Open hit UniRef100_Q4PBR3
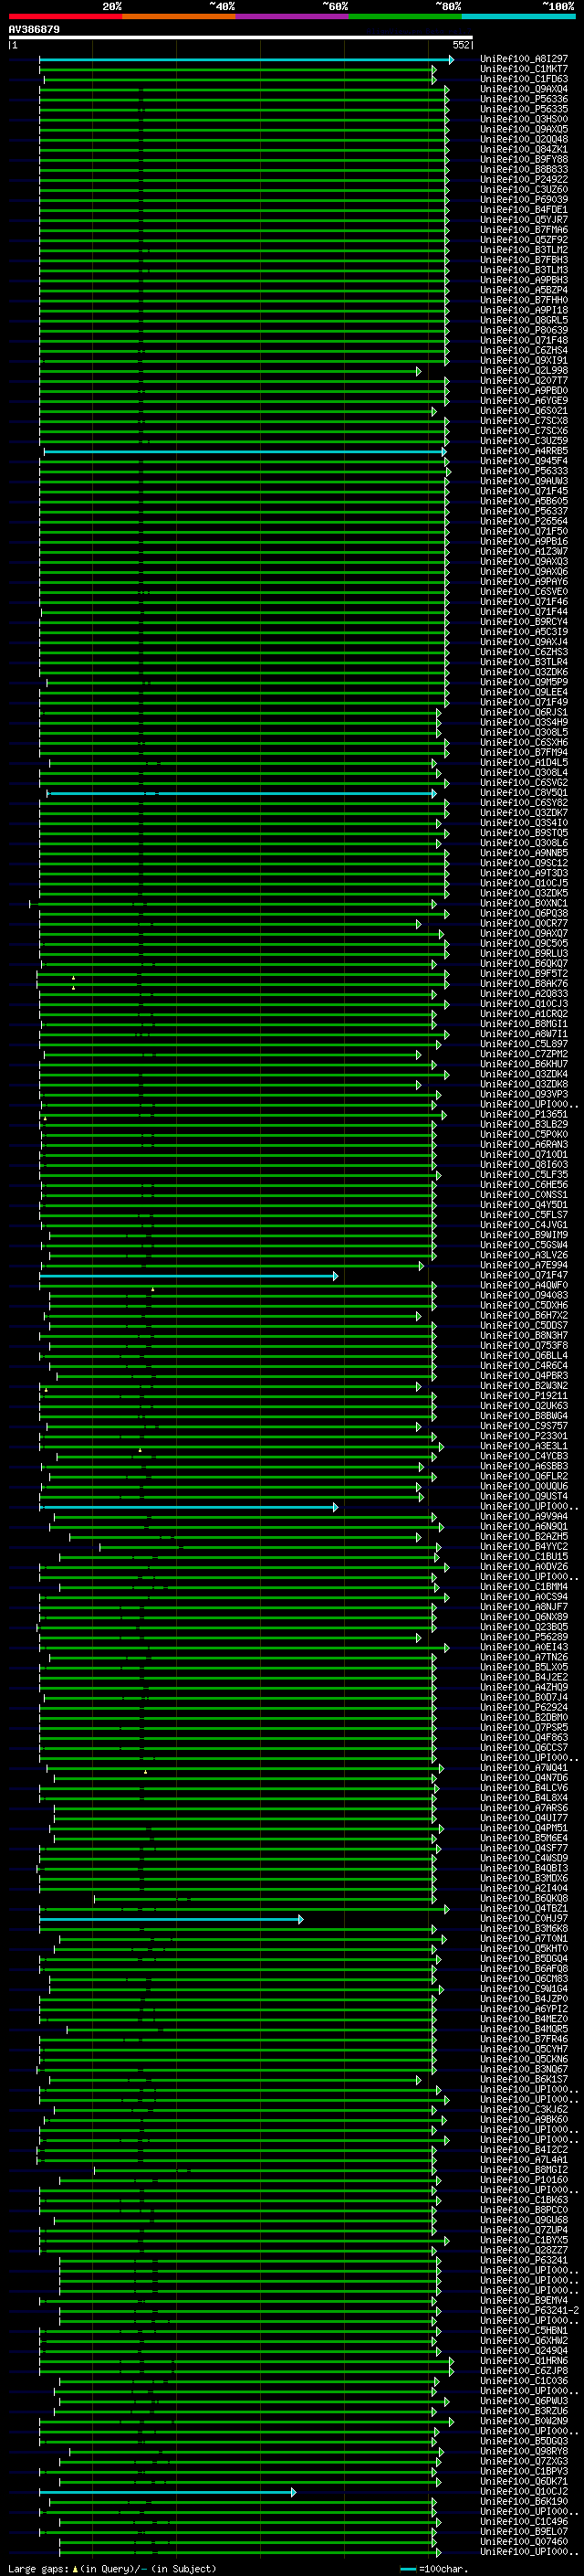The height and width of the screenshot is (2576, 584). (x=523, y=1376)
